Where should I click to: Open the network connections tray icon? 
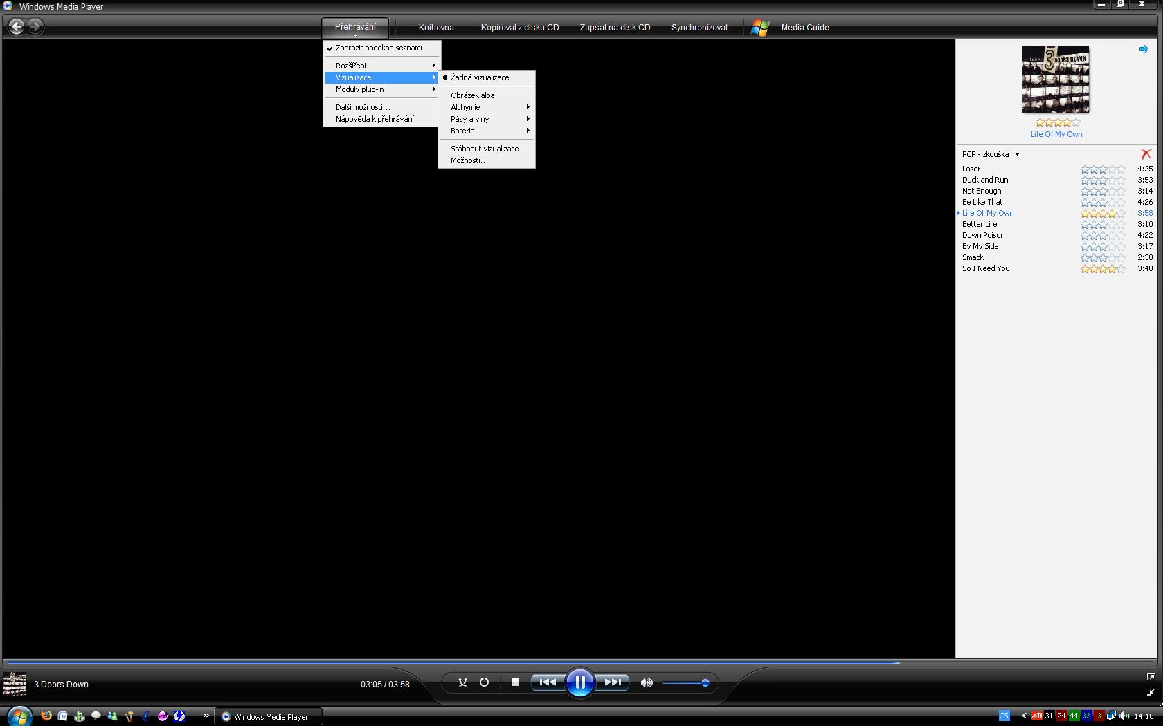1111,716
